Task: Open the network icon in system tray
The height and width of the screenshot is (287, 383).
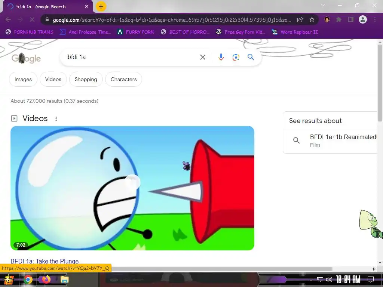Action: 320,280
